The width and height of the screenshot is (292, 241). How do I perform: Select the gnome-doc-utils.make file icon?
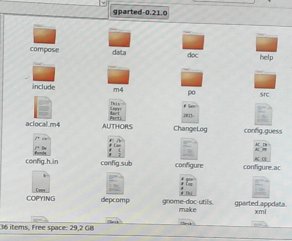tap(188, 185)
